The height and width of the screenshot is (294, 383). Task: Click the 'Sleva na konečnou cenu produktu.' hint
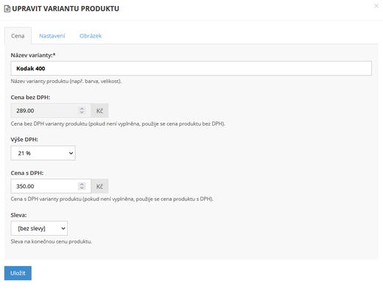pos(52,242)
